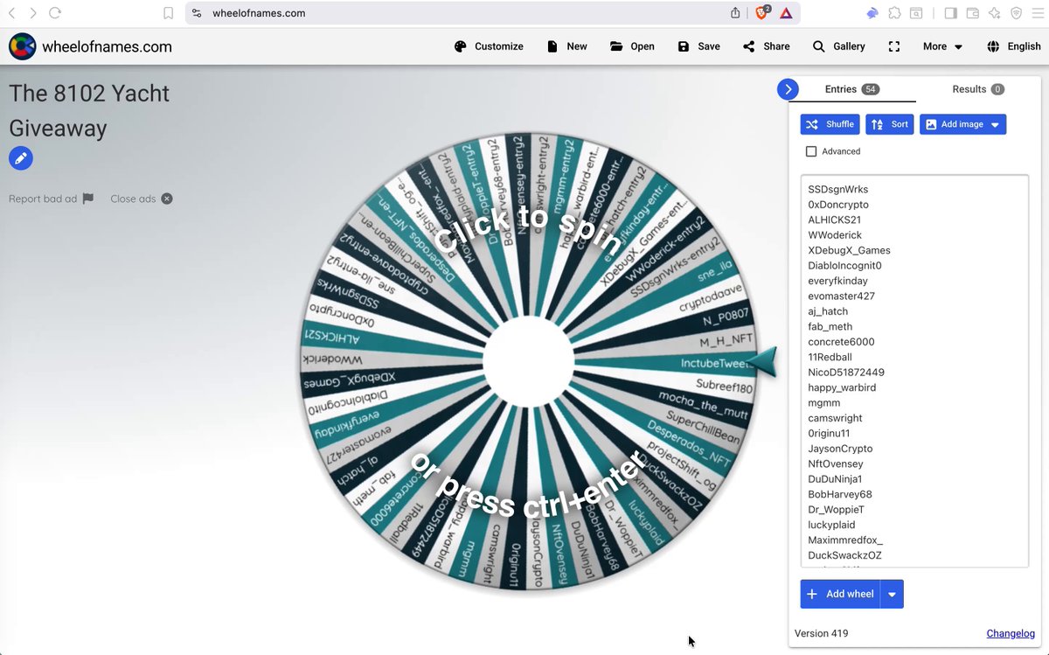Click the ALHICKS21 entry in list
This screenshot has height=655, width=1049.
coord(834,219)
